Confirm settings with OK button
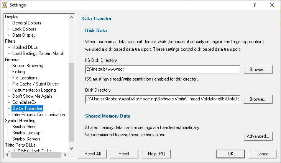The height and width of the screenshot is (163, 281). [230, 154]
